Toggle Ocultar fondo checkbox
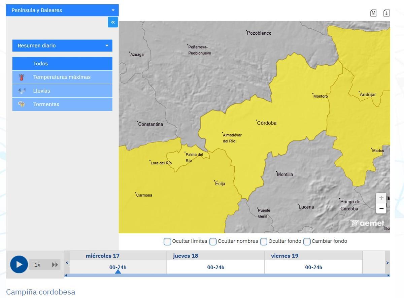 pos(264,241)
